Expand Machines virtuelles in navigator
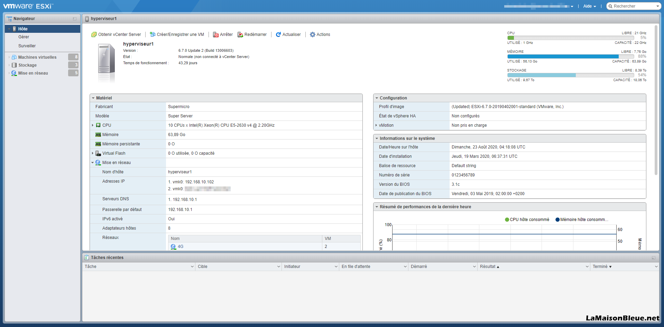Viewport: 664px width, 327px height. click(9, 57)
